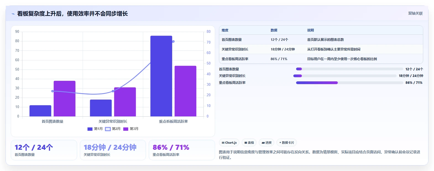This screenshot has width=434, height=171.
Task: Click the 维度 column header
Action: tap(225, 30)
